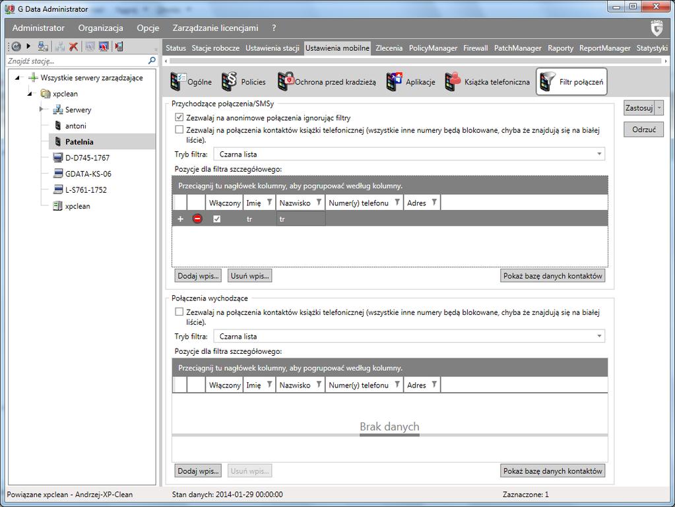Collapse the xpclean group node
The image size is (675, 507).
coord(29,94)
